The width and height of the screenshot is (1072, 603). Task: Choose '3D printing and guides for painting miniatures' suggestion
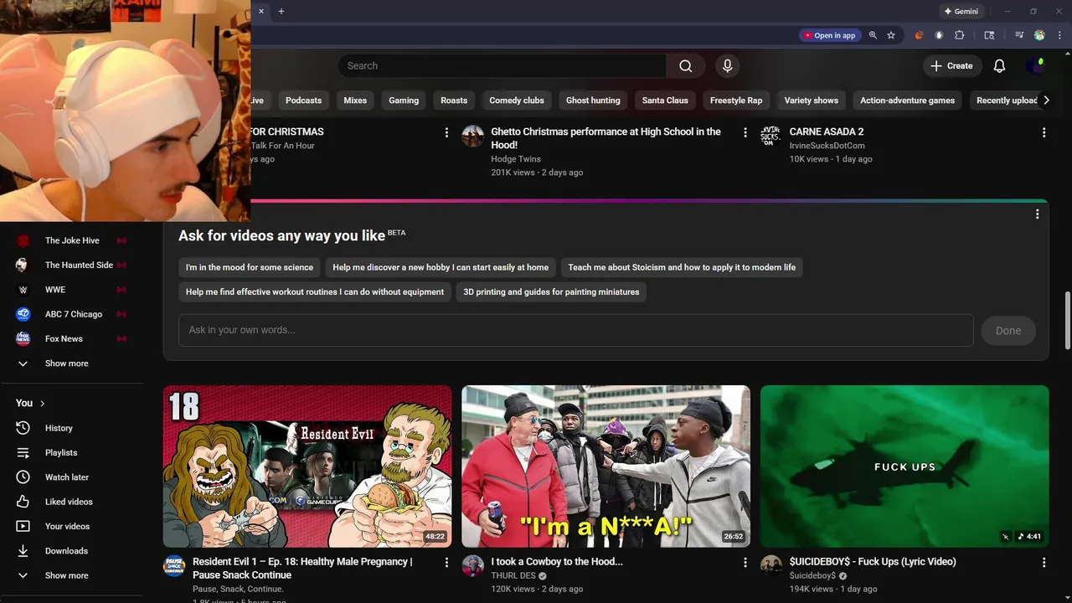click(x=551, y=292)
